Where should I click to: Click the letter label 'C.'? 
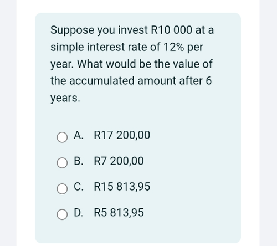(79, 187)
